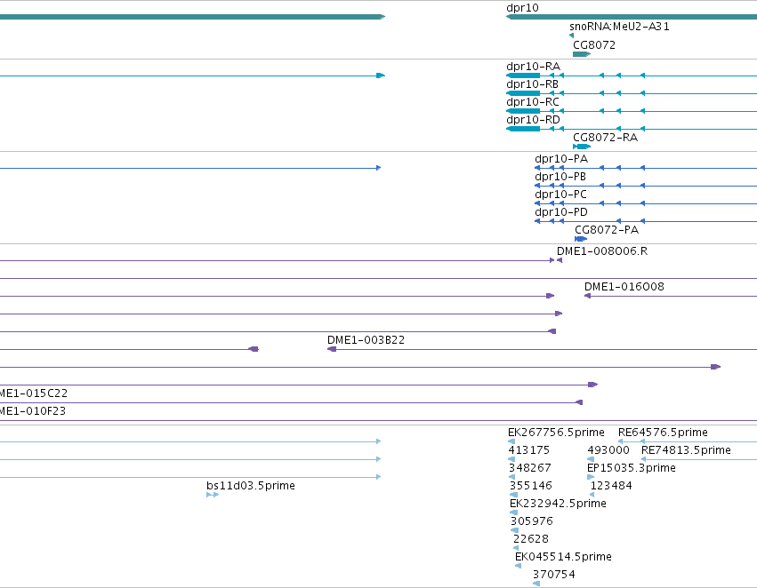Click the dpr10-PA protein label
The height and width of the screenshot is (588, 757).
pyautogui.click(x=561, y=159)
